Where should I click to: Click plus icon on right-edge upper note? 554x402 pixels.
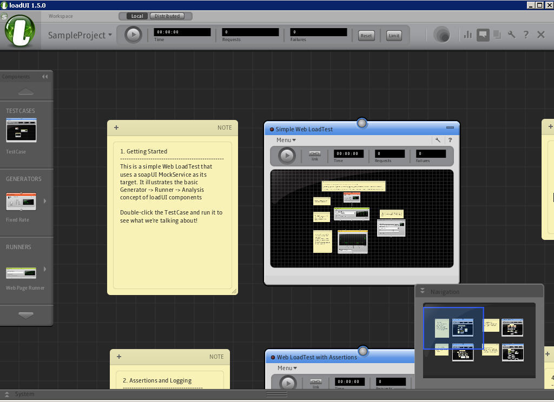click(x=550, y=126)
